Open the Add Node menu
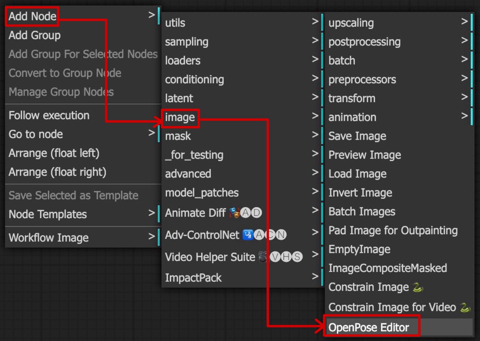 pyautogui.click(x=32, y=16)
